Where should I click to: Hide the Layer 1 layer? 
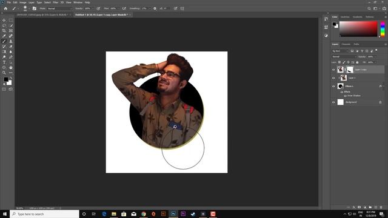[x=333, y=78]
